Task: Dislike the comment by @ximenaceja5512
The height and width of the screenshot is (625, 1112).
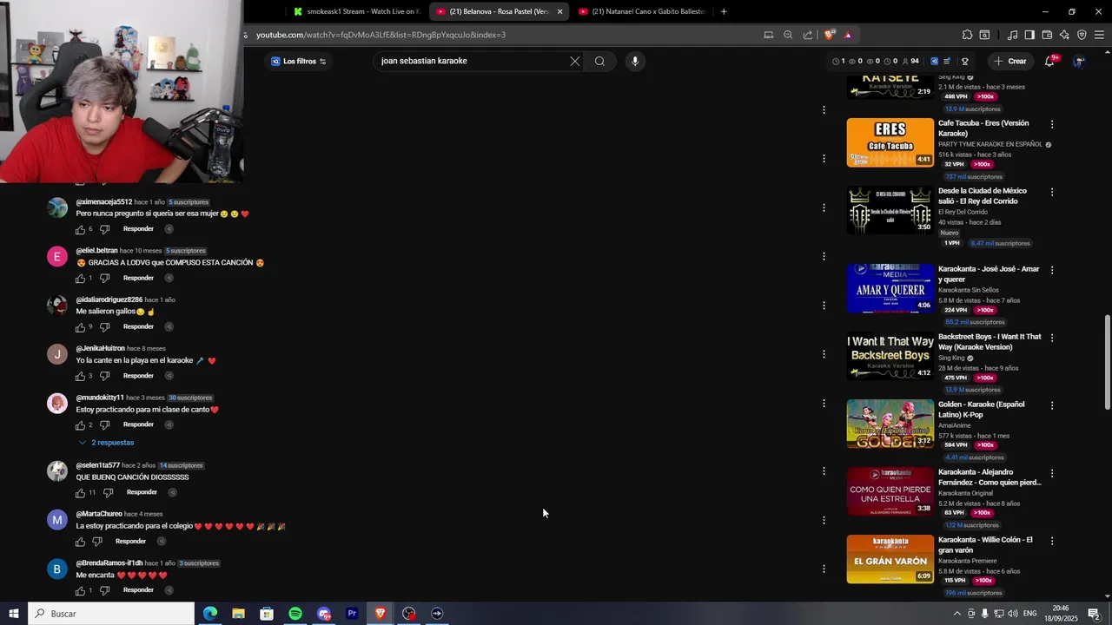Action: 104,229
